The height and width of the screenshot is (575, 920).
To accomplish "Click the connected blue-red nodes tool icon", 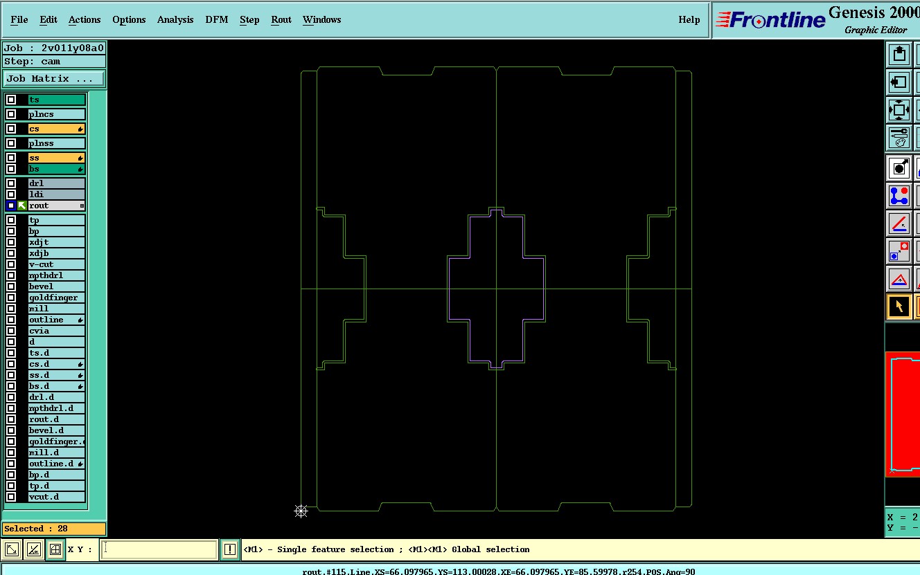I will click(x=899, y=196).
